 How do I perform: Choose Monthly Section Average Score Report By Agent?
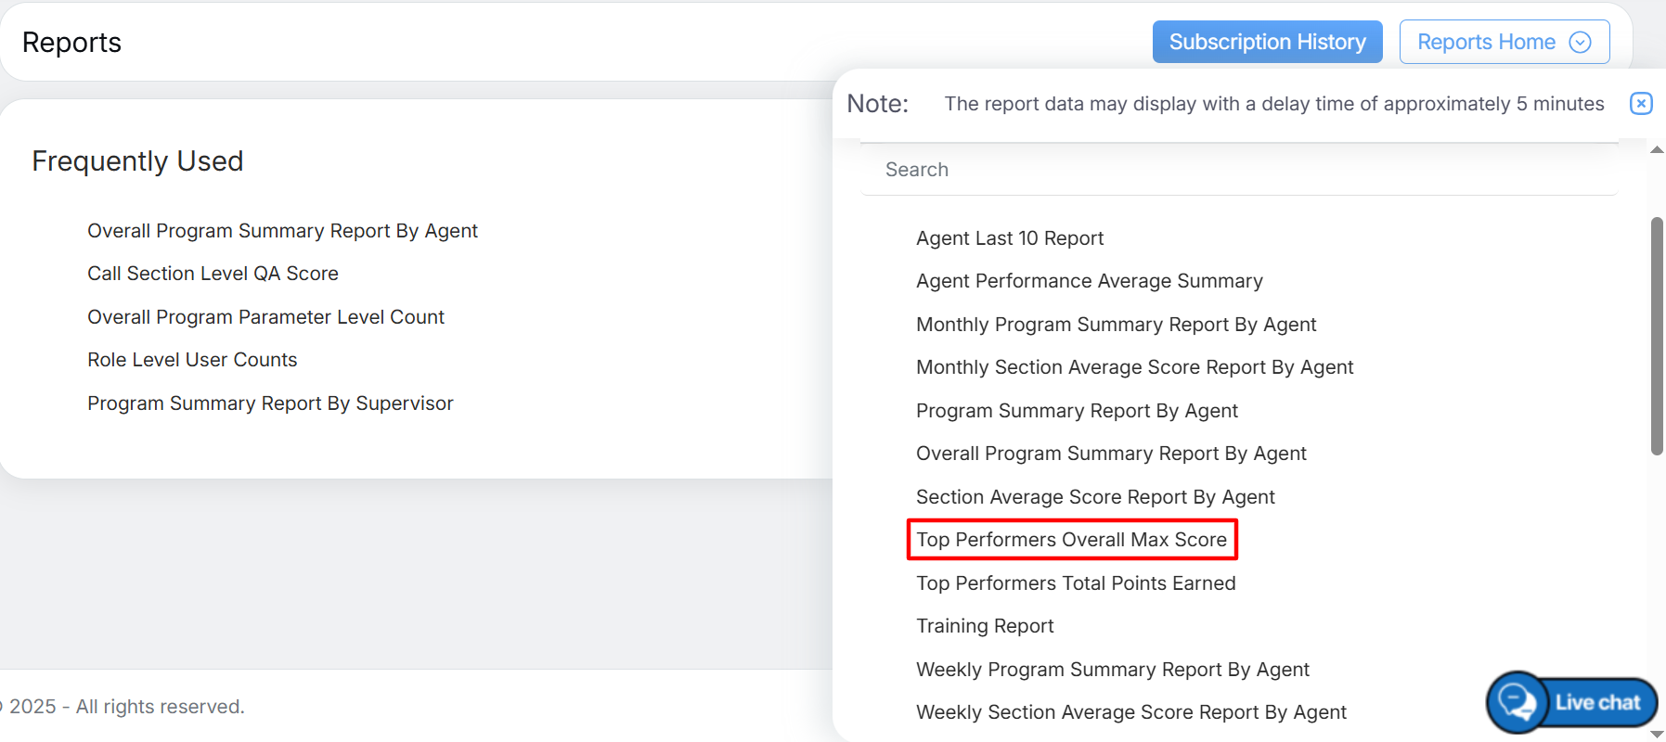tap(1134, 367)
